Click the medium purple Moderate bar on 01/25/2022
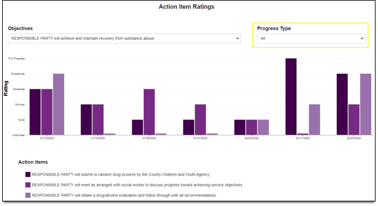 click(149, 112)
